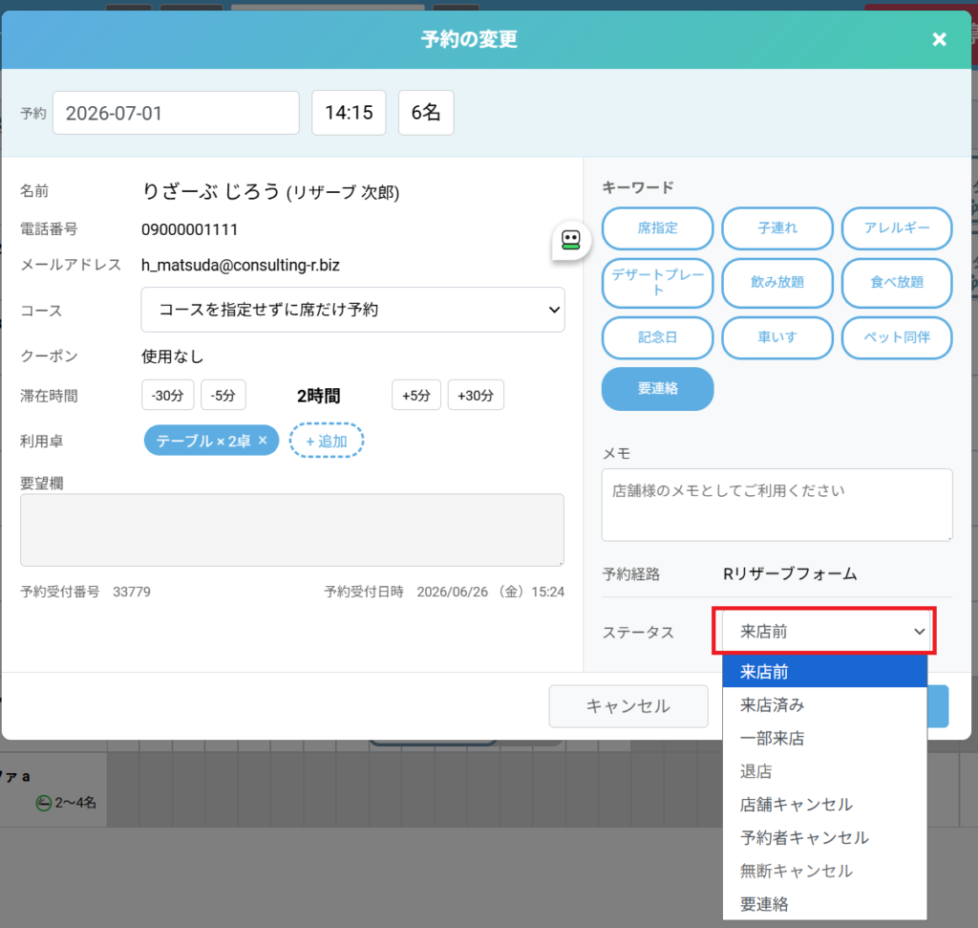
Task: Toggle the 子連れ keyword
Action: (777, 228)
